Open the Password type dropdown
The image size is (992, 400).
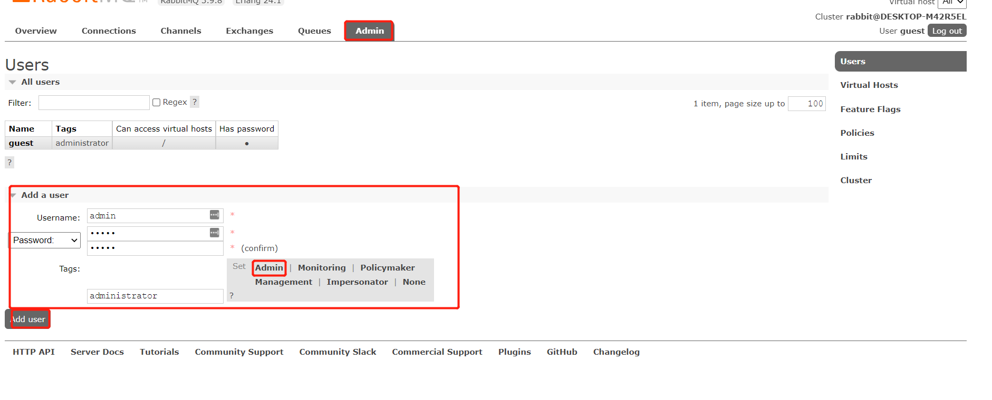point(45,240)
